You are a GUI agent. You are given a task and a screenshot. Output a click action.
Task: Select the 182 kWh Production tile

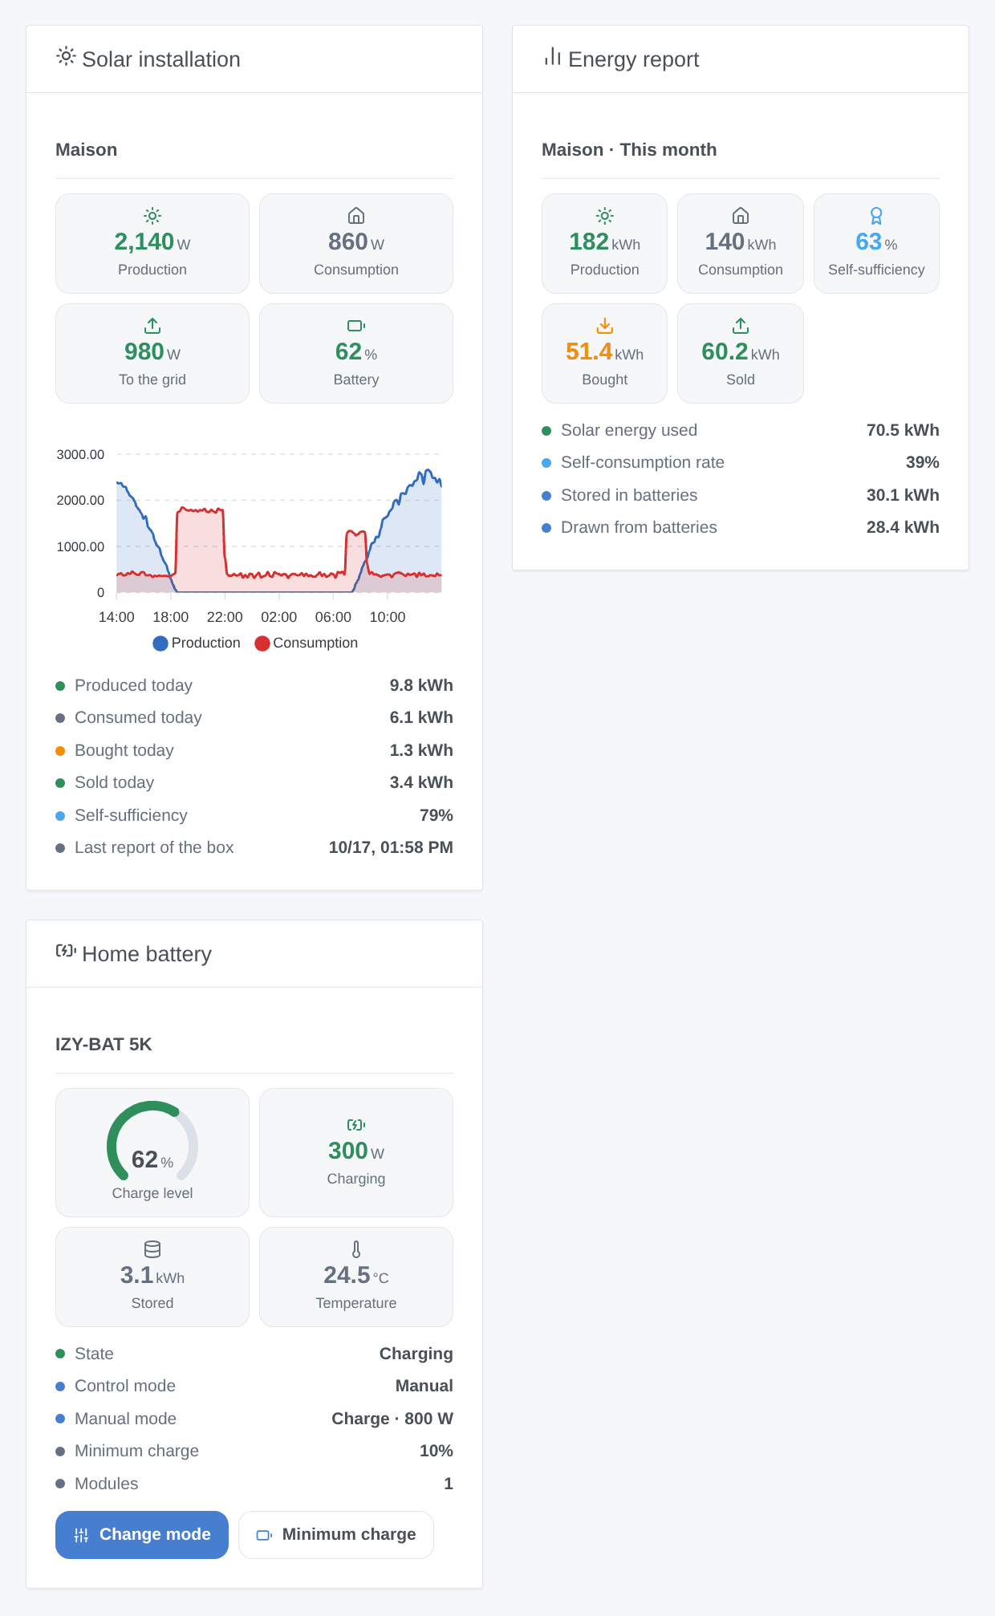pyautogui.click(x=605, y=243)
